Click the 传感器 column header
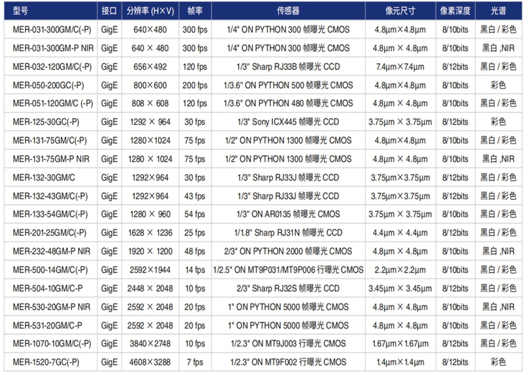This screenshot has height=375, width=528. point(288,11)
